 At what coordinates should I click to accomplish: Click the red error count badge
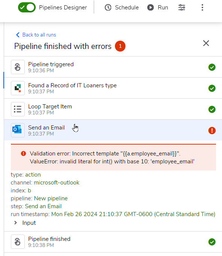pyautogui.click(x=120, y=46)
